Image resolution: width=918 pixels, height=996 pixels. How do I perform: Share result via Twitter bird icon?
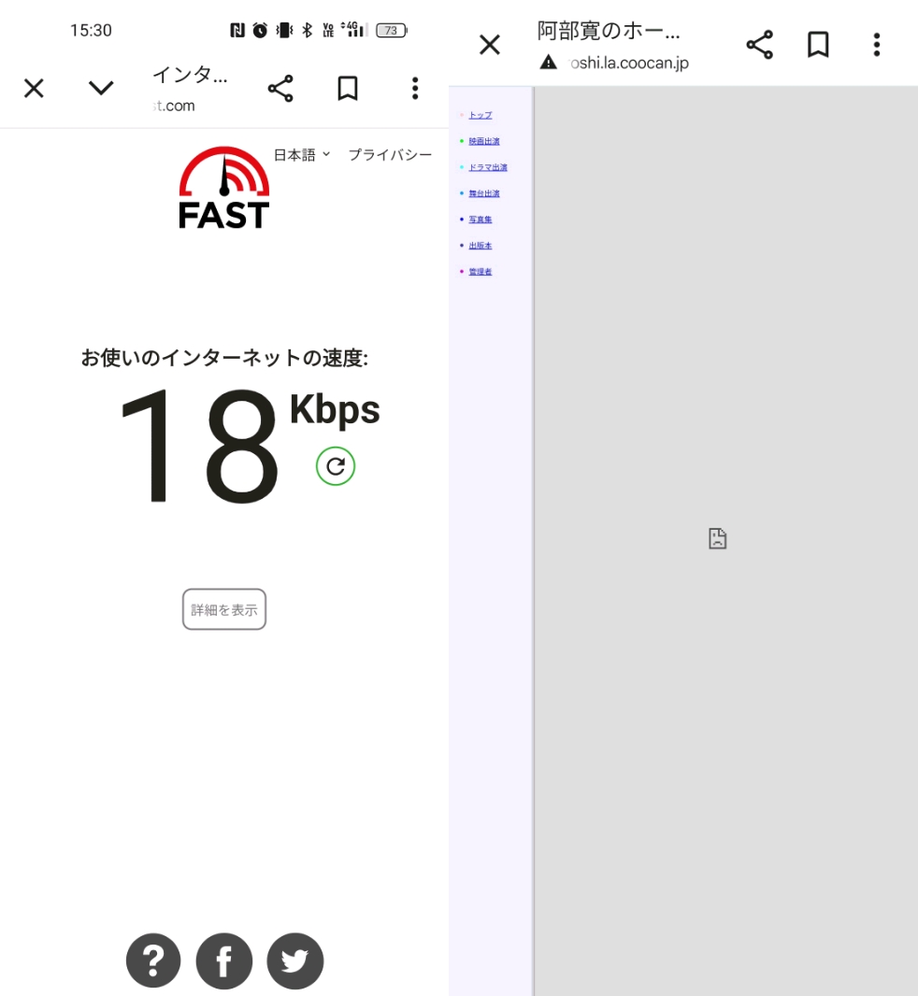pos(295,960)
